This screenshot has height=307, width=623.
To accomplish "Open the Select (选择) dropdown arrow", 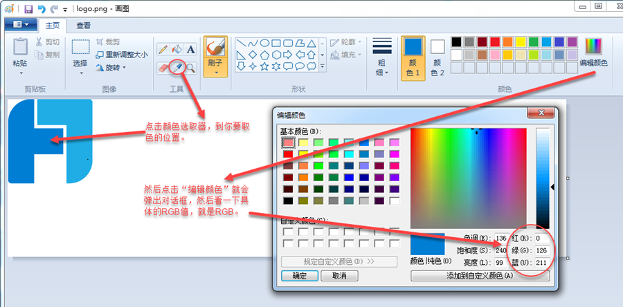I will (81, 73).
